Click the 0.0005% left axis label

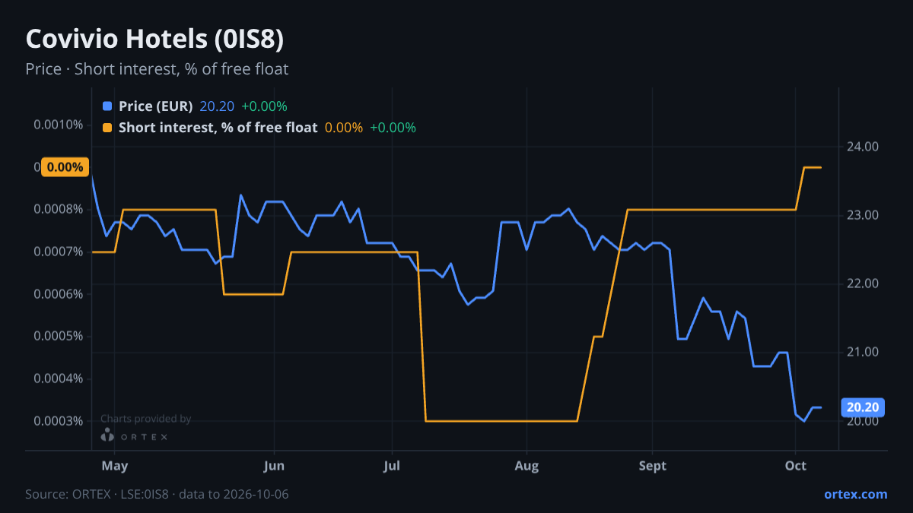[59, 337]
